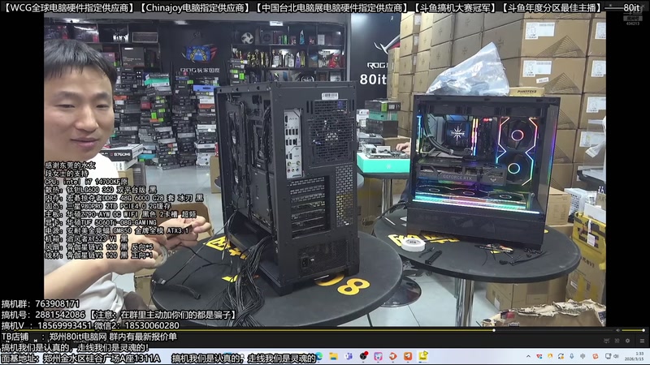This screenshot has height=365, width=650.
Task: Switch to the active yellow player taskbar app
Action: (422, 356)
